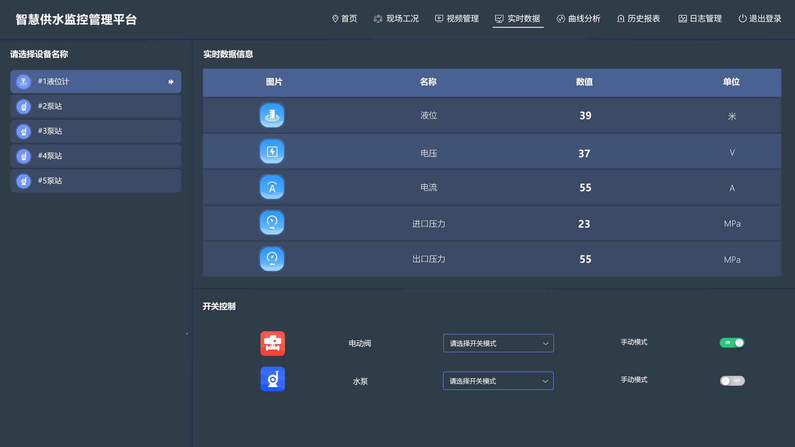Select device #4泵站 in list

pyautogui.click(x=96, y=156)
